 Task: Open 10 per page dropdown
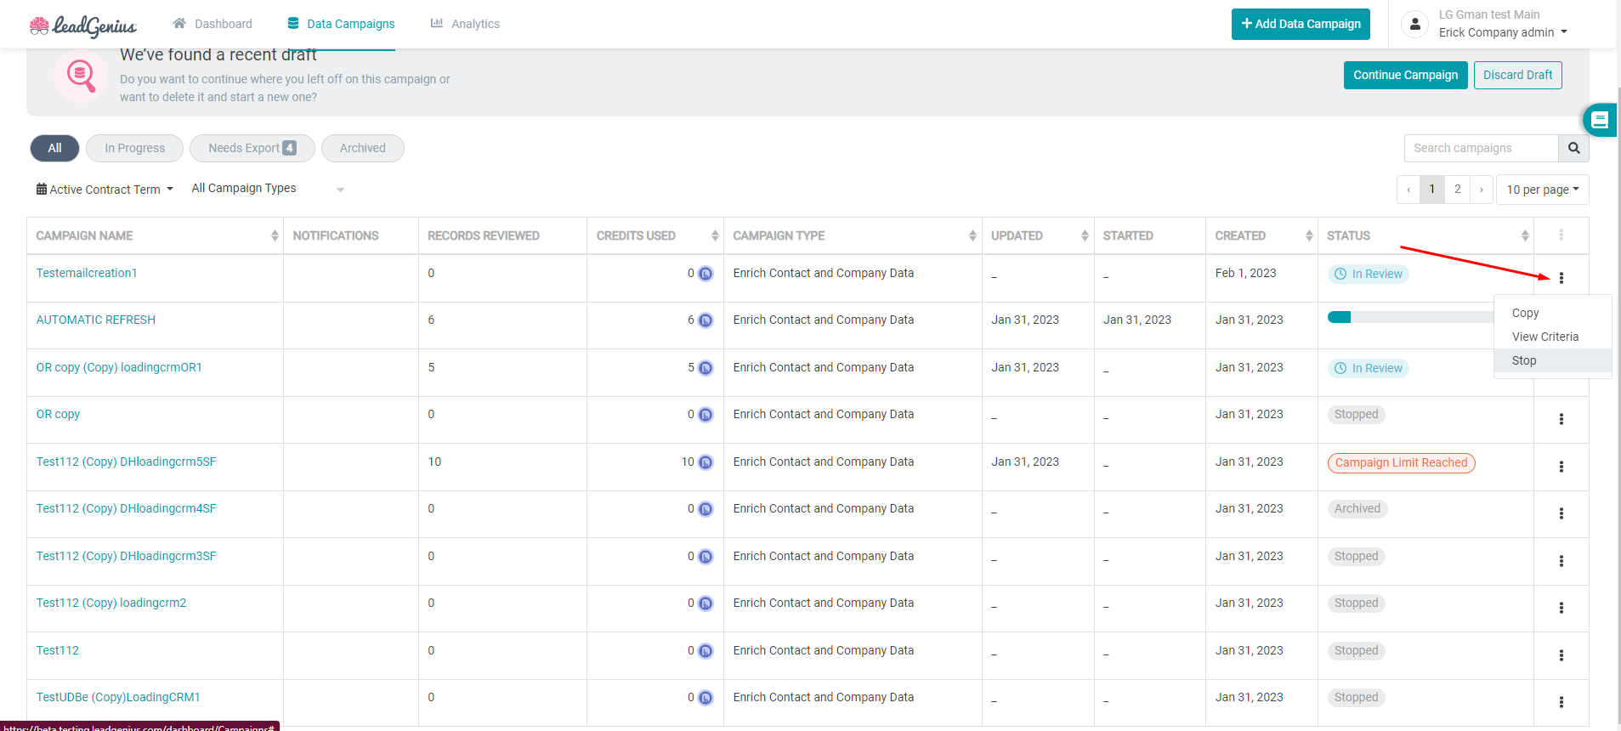[x=1542, y=190]
